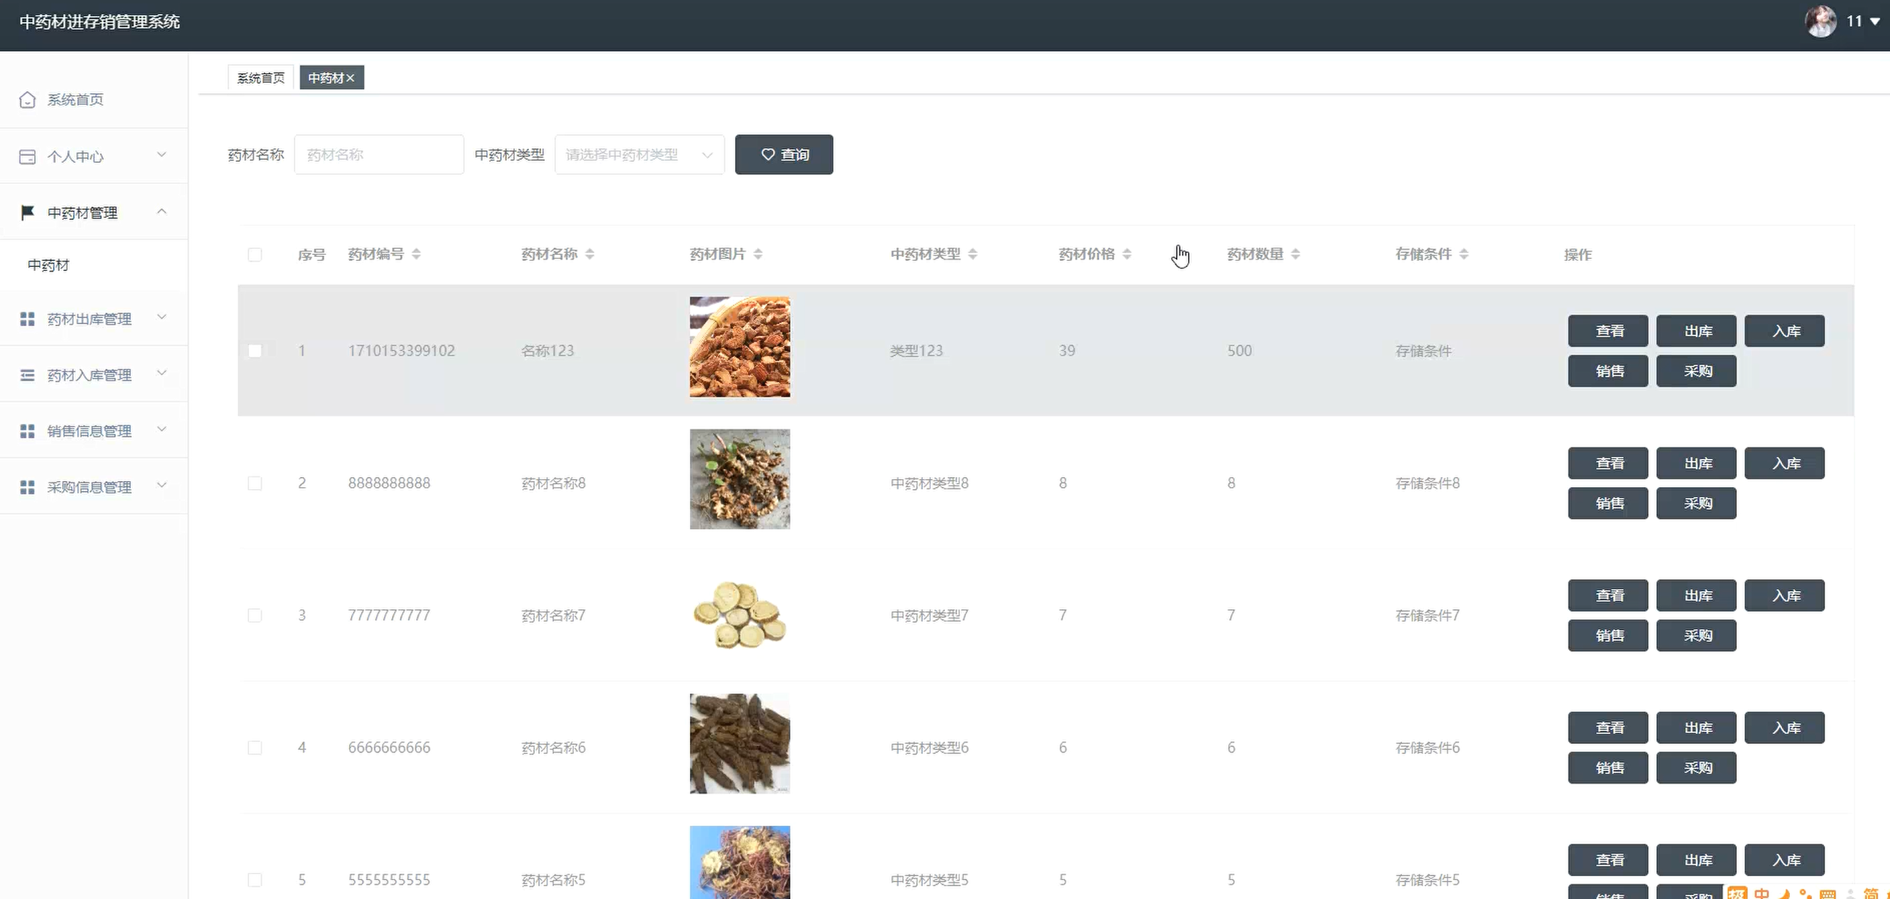Click the grid icon beside 销售信息管理
This screenshot has width=1890, height=899.
27,431
